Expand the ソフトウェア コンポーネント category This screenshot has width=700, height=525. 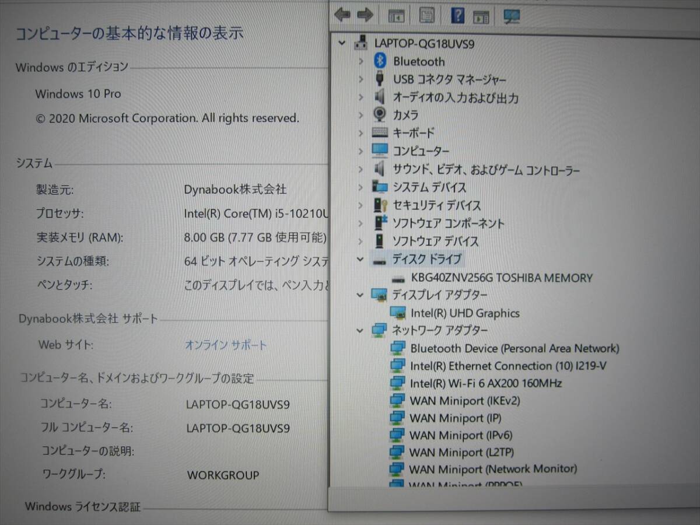[361, 223]
